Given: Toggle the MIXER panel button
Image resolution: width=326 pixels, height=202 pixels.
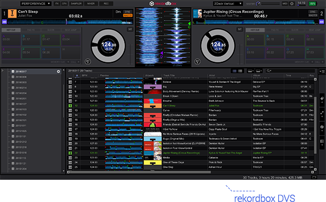Looking at the screenshot, I should pos(91,4).
